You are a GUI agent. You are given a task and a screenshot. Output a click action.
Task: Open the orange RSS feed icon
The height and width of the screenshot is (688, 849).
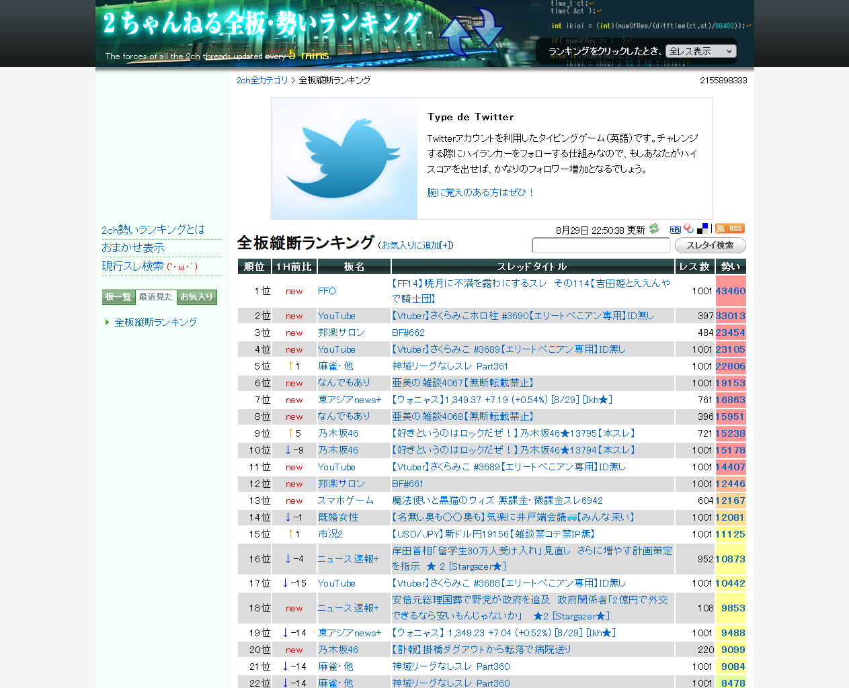tap(730, 228)
